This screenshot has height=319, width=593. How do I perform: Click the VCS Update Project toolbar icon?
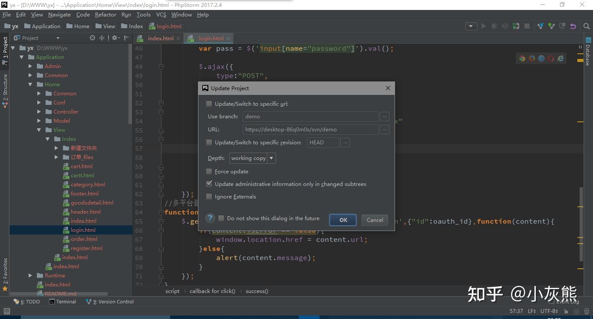click(540, 26)
